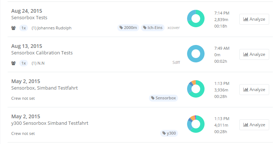Analyze the Aug 24 Sensorbox Tests session
Viewport: 279px width, 144px height.
(254, 19)
